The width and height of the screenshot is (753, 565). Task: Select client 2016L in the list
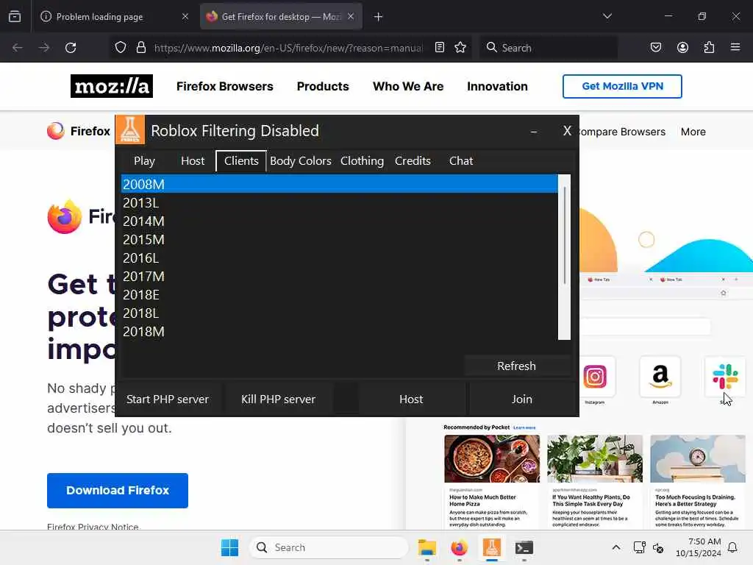pos(340,258)
